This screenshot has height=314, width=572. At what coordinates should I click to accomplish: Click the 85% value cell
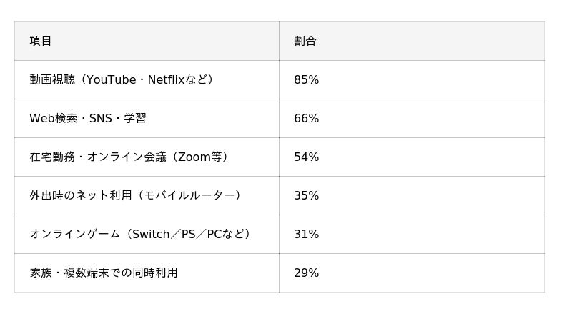[x=307, y=79]
